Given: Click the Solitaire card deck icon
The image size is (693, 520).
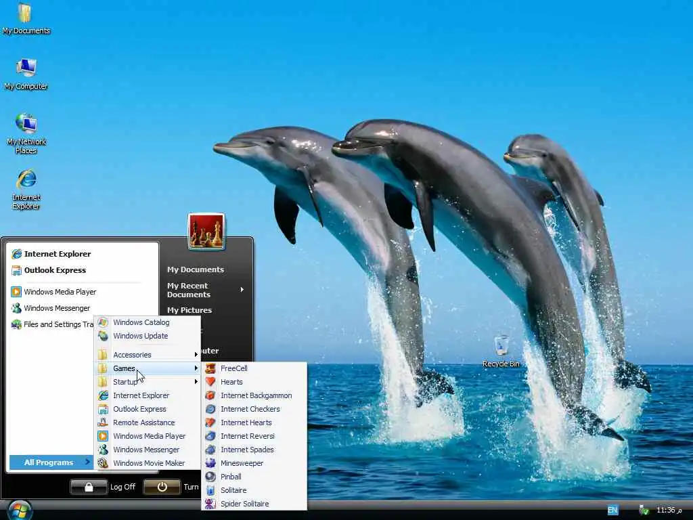Looking at the screenshot, I should [x=210, y=490].
